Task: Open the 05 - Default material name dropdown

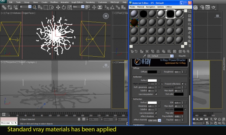Action: (x=172, y=56)
